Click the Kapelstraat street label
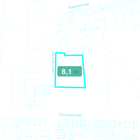Image resolution: width=140 pixels, height=140 pixels. point(79,6)
